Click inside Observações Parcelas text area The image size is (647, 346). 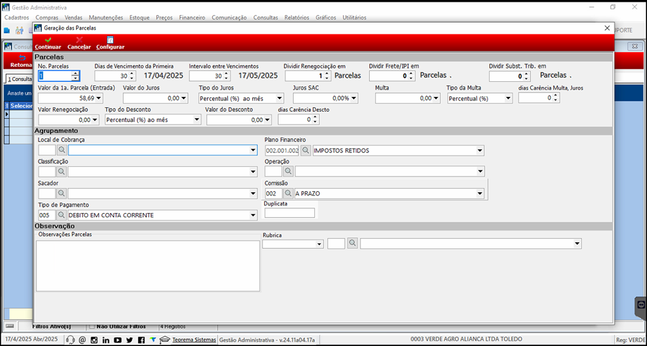[x=148, y=266]
